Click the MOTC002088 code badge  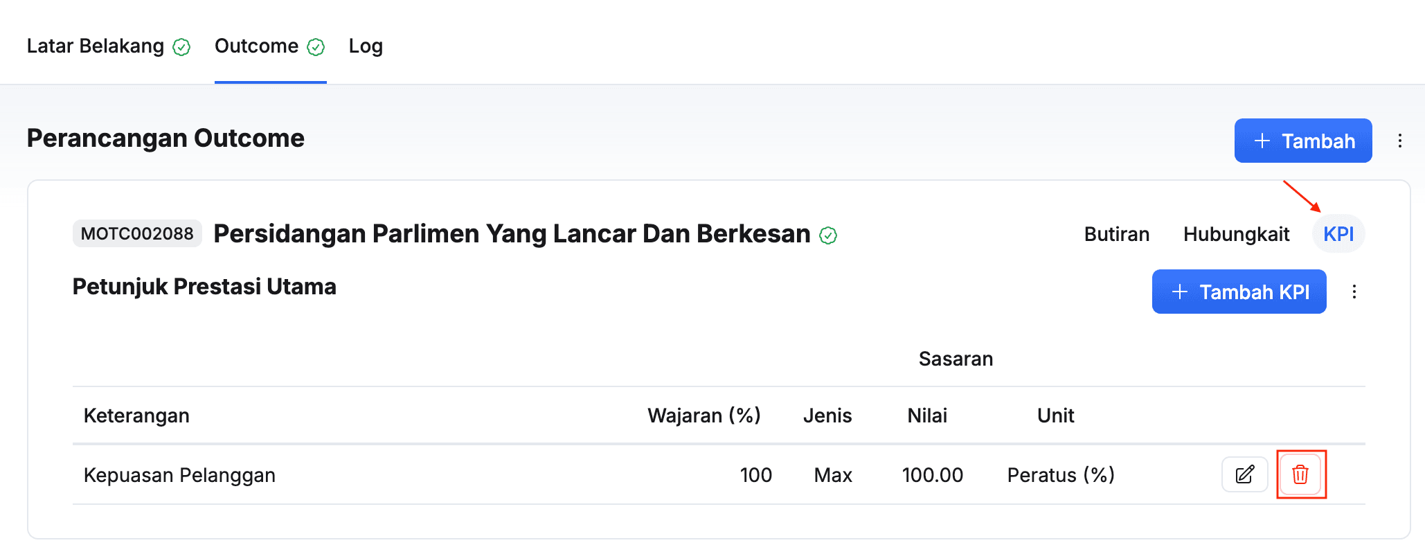[137, 233]
